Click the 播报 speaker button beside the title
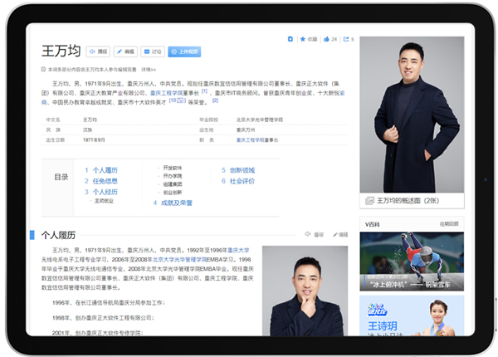 tap(99, 51)
